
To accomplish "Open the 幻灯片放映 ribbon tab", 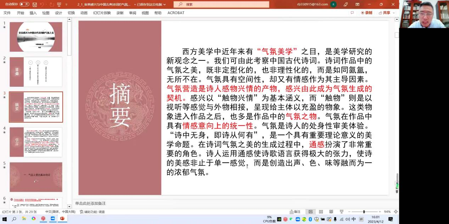I will 102,13.
